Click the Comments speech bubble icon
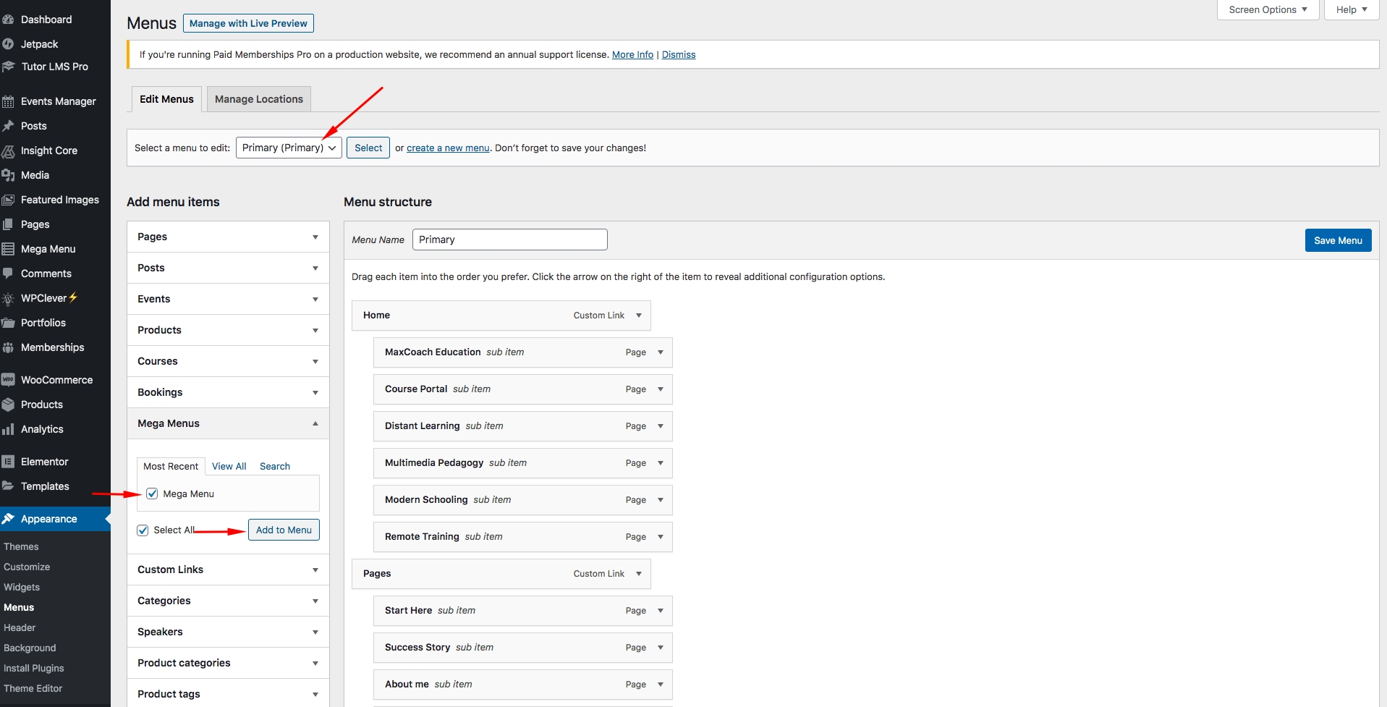Image resolution: width=1387 pixels, height=707 pixels. (9, 274)
